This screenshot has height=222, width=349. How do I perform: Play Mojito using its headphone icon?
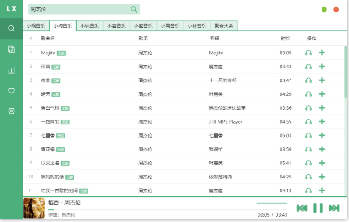[308, 53]
